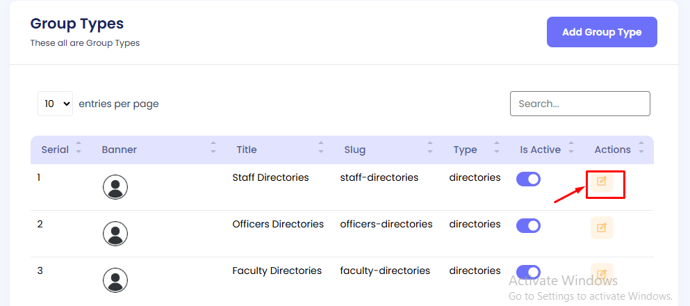Viewport: 690px width, 306px height.
Task: Click Faculty Directories banner avatar
Action: [115, 280]
